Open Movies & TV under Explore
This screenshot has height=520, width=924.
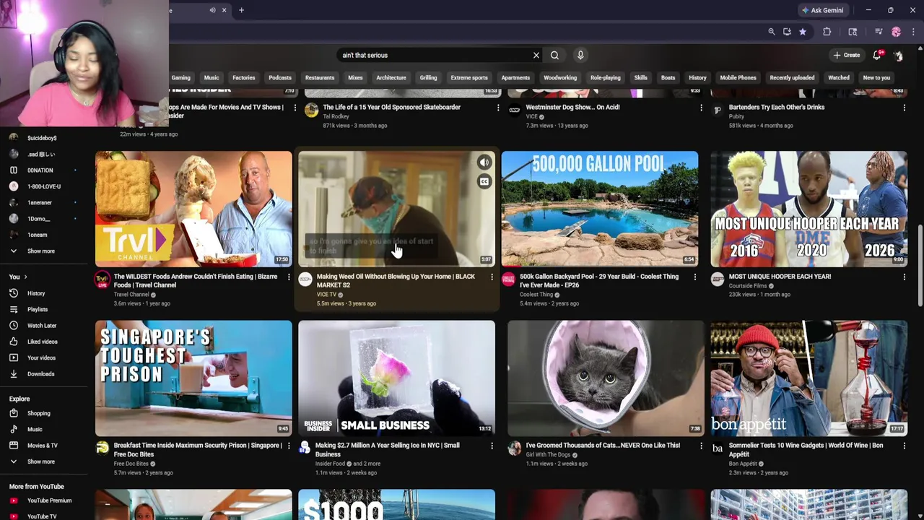(x=42, y=446)
